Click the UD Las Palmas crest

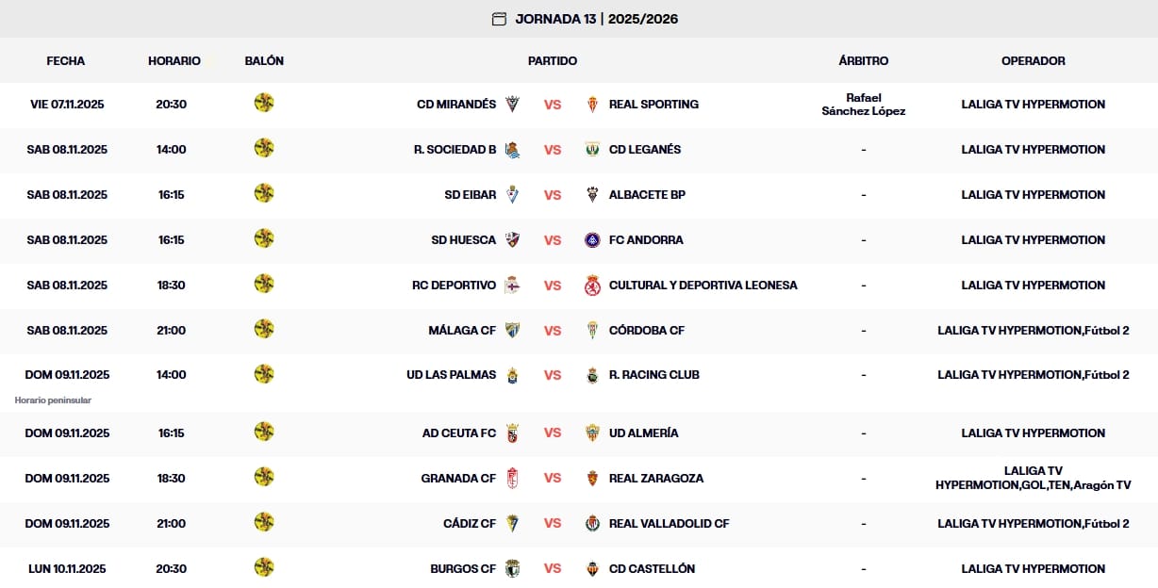512,375
